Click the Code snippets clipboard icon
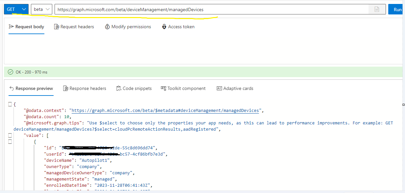This screenshot has height=193, width=405. 119,88
